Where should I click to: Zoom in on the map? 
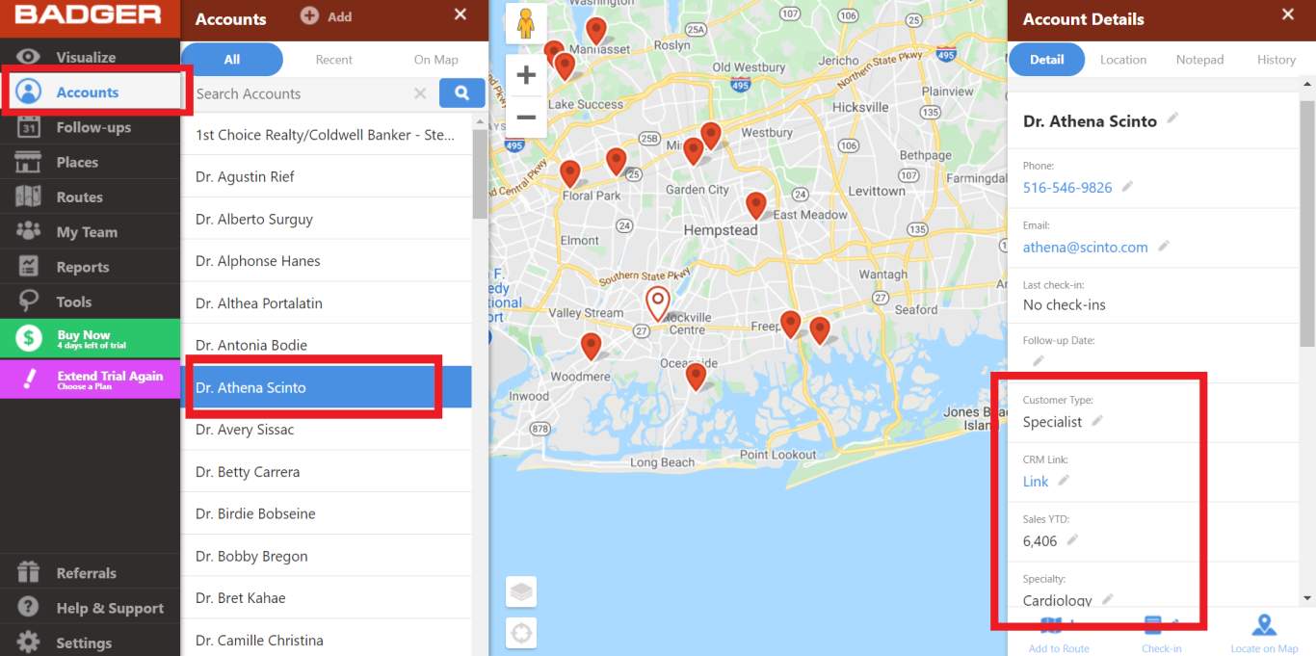pyautogui.click(x=526, y=75)
